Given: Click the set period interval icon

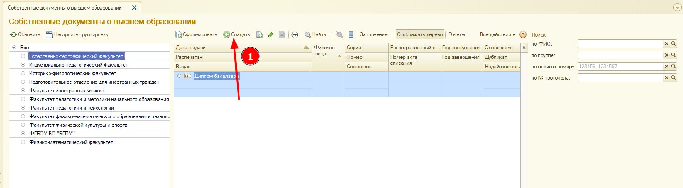Looking at the screenshot, I should pos(294,34).
